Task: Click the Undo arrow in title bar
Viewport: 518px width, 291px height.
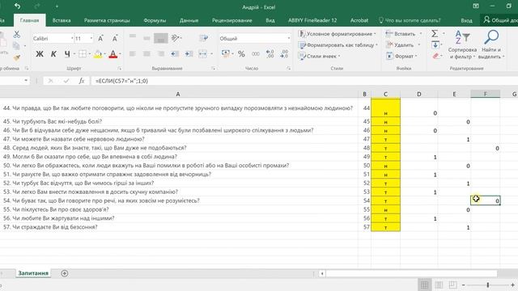Action: pyautogui.click(x=17, y=6)
